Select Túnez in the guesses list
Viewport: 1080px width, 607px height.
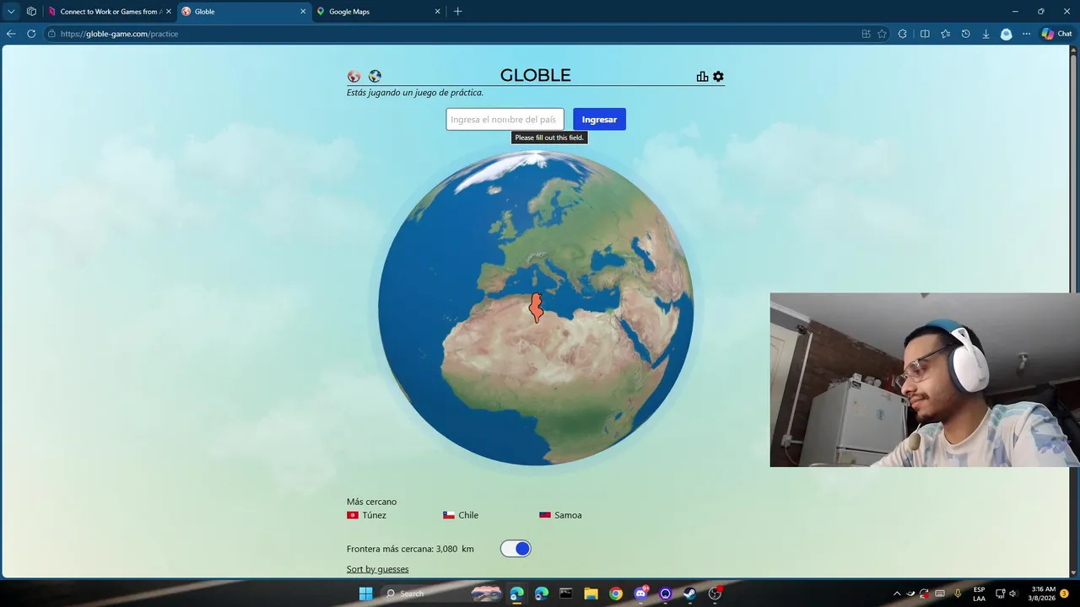[x=366, y=515]
